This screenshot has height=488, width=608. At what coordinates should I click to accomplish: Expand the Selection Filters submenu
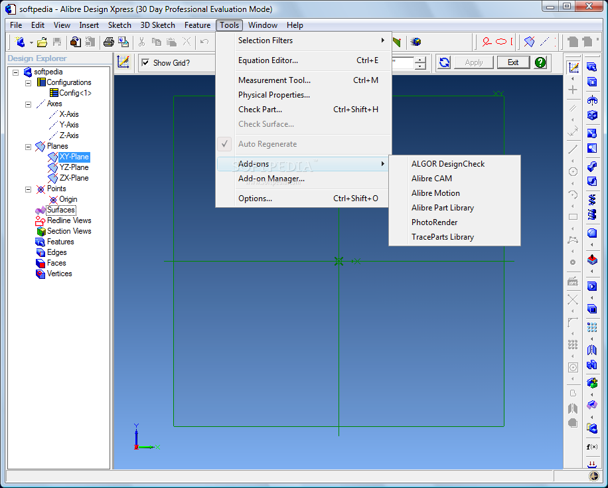pyautogui.click(x=303, y=41)
